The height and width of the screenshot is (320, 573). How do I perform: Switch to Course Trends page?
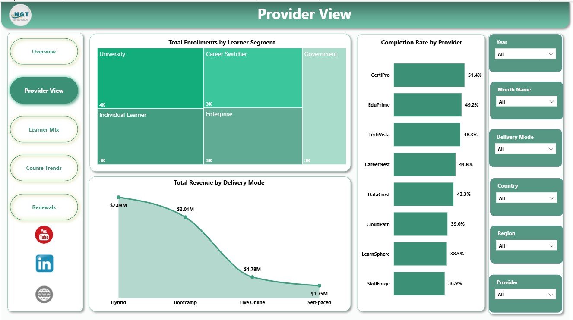tap(44, 168)
